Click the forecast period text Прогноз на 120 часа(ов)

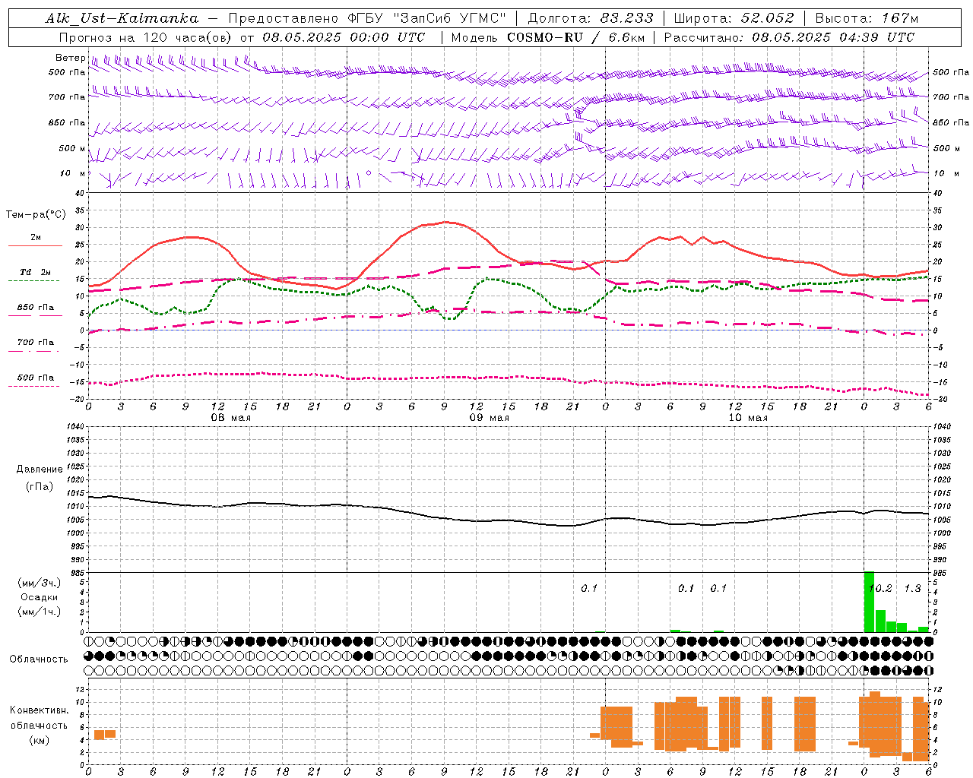(x=146, y=37)
